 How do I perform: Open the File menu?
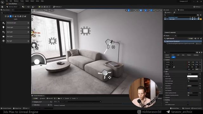(7, 1)
